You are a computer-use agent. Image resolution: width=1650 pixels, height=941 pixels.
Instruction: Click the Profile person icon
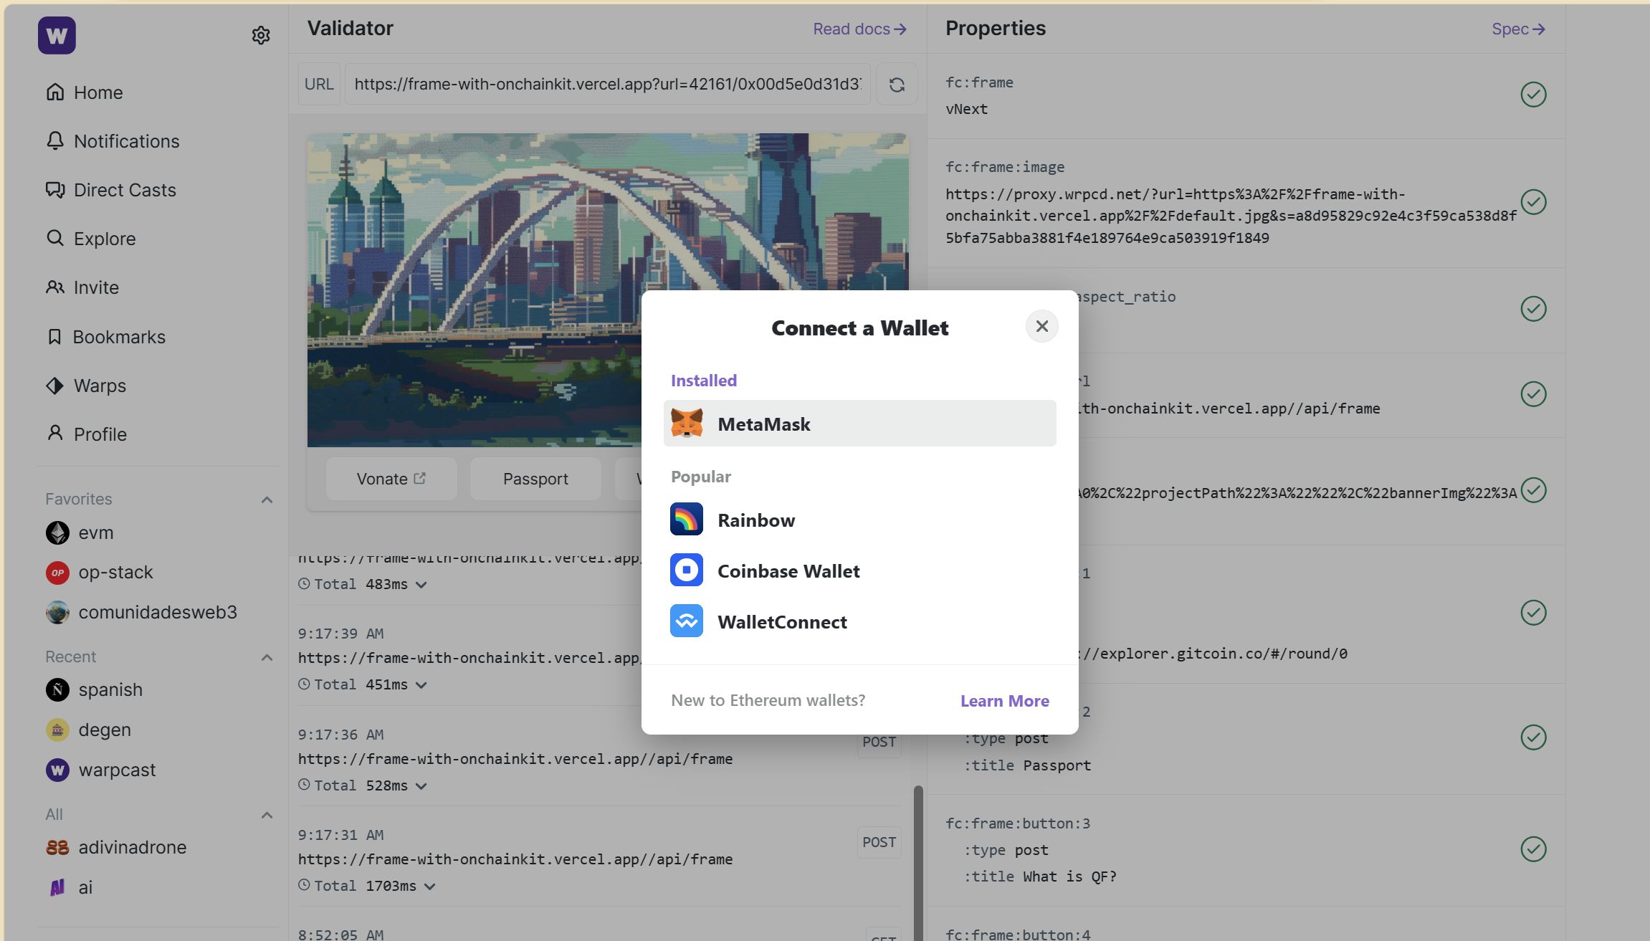click(x=55, y=433)
